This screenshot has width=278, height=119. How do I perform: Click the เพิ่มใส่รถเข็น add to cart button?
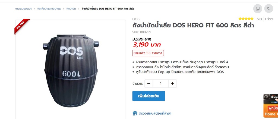tap(149, 96)
